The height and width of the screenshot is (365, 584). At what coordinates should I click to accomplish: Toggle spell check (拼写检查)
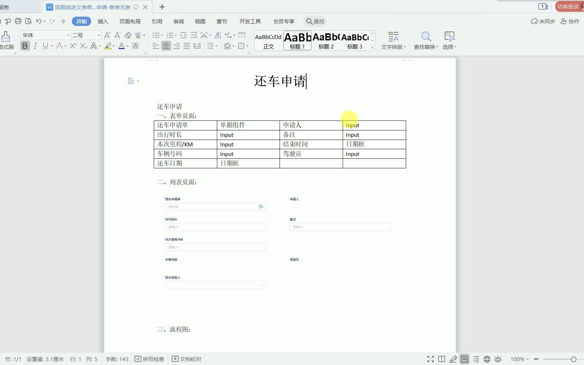point(150,359)
